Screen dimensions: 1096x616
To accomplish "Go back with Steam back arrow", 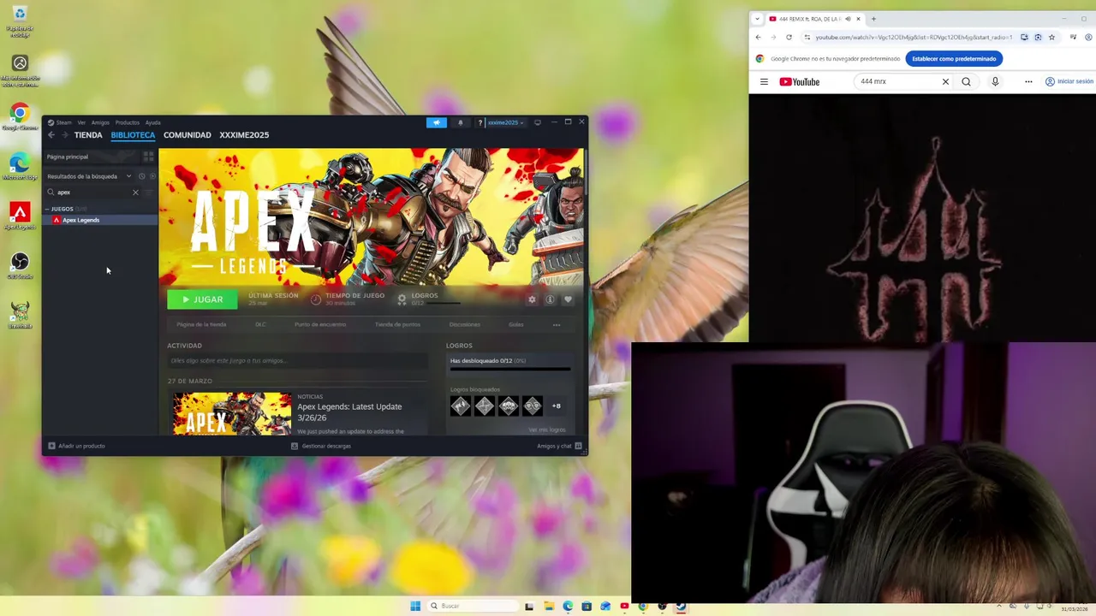I will point(51,135).
